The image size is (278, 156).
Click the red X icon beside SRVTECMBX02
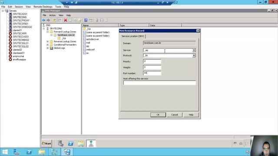pyautogui.click(x=10, y=40)
